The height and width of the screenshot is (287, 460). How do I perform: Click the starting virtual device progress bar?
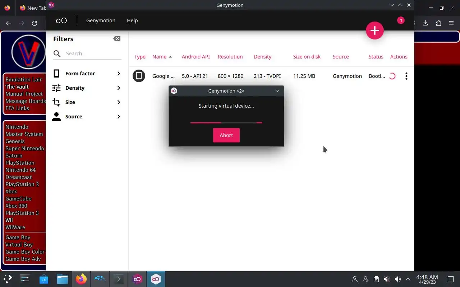226,123
